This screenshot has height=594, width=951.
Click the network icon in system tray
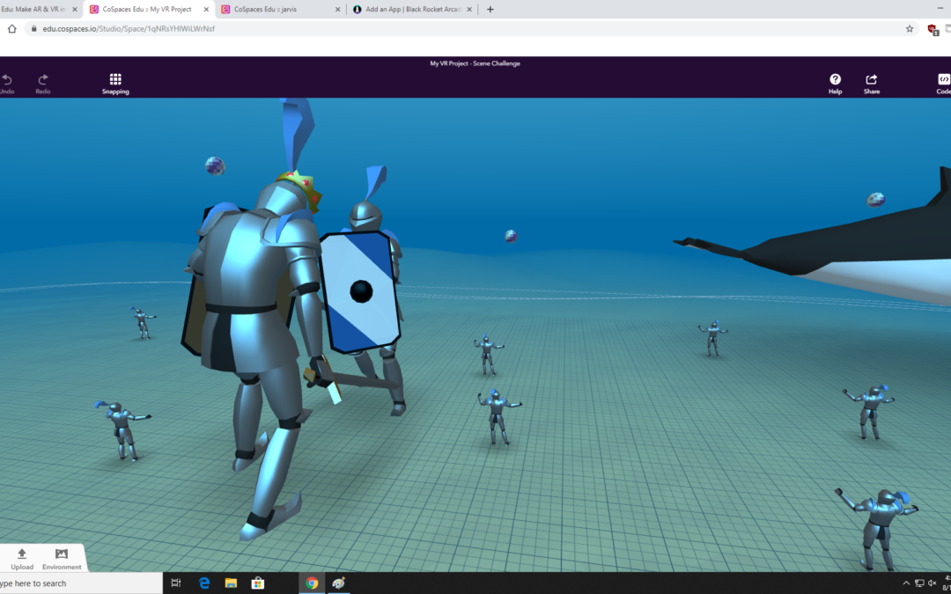click(x=919, y=583)
